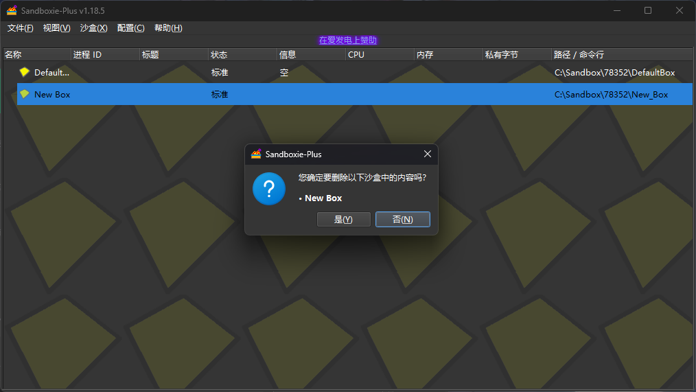This screenshot has width=696, height=392.
Task: Select the New Box sandbox row name
Action: (x=52, y=95)
